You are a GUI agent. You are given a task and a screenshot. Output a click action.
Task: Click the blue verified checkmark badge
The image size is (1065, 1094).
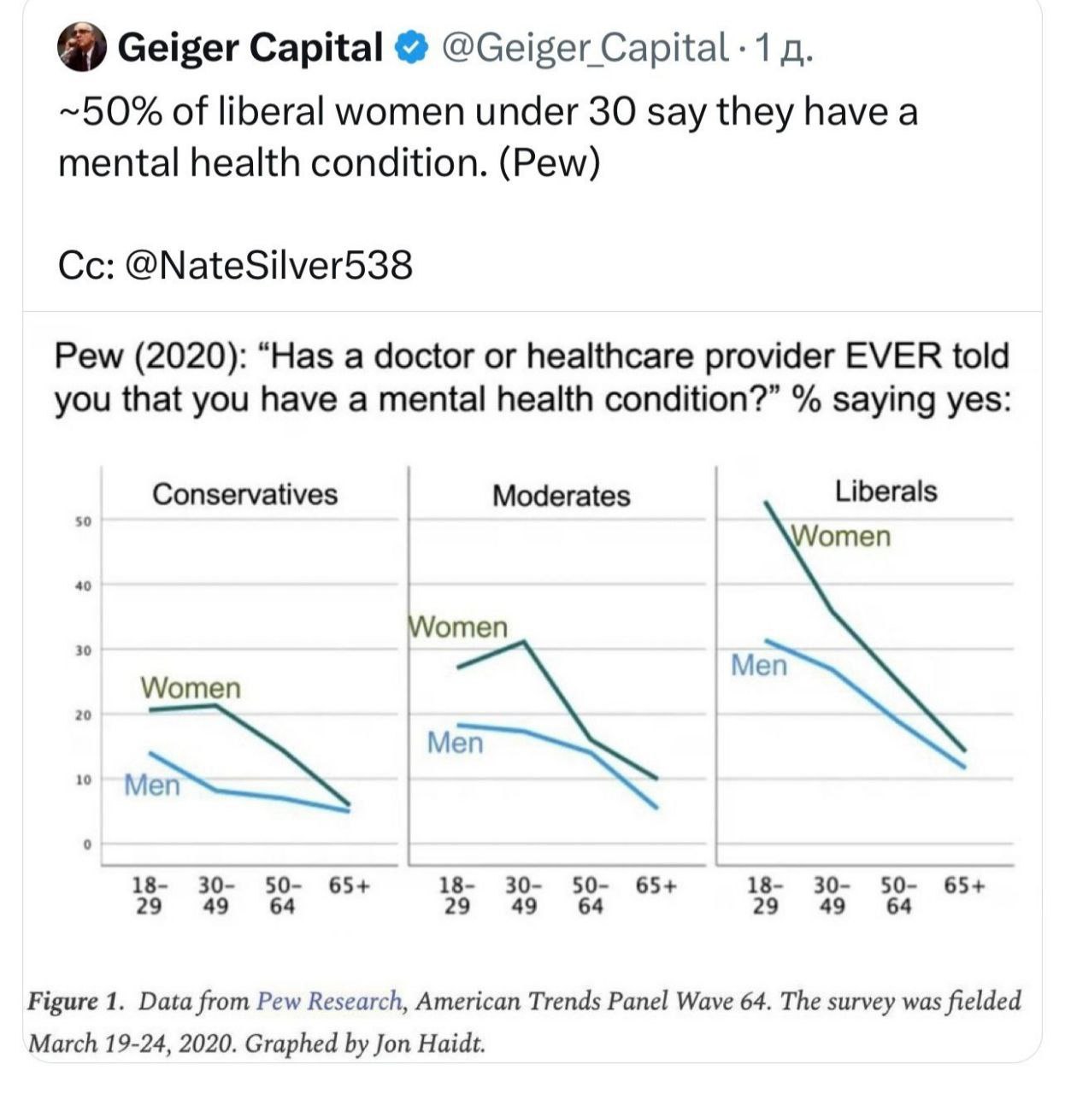click(x=410, y=48)
